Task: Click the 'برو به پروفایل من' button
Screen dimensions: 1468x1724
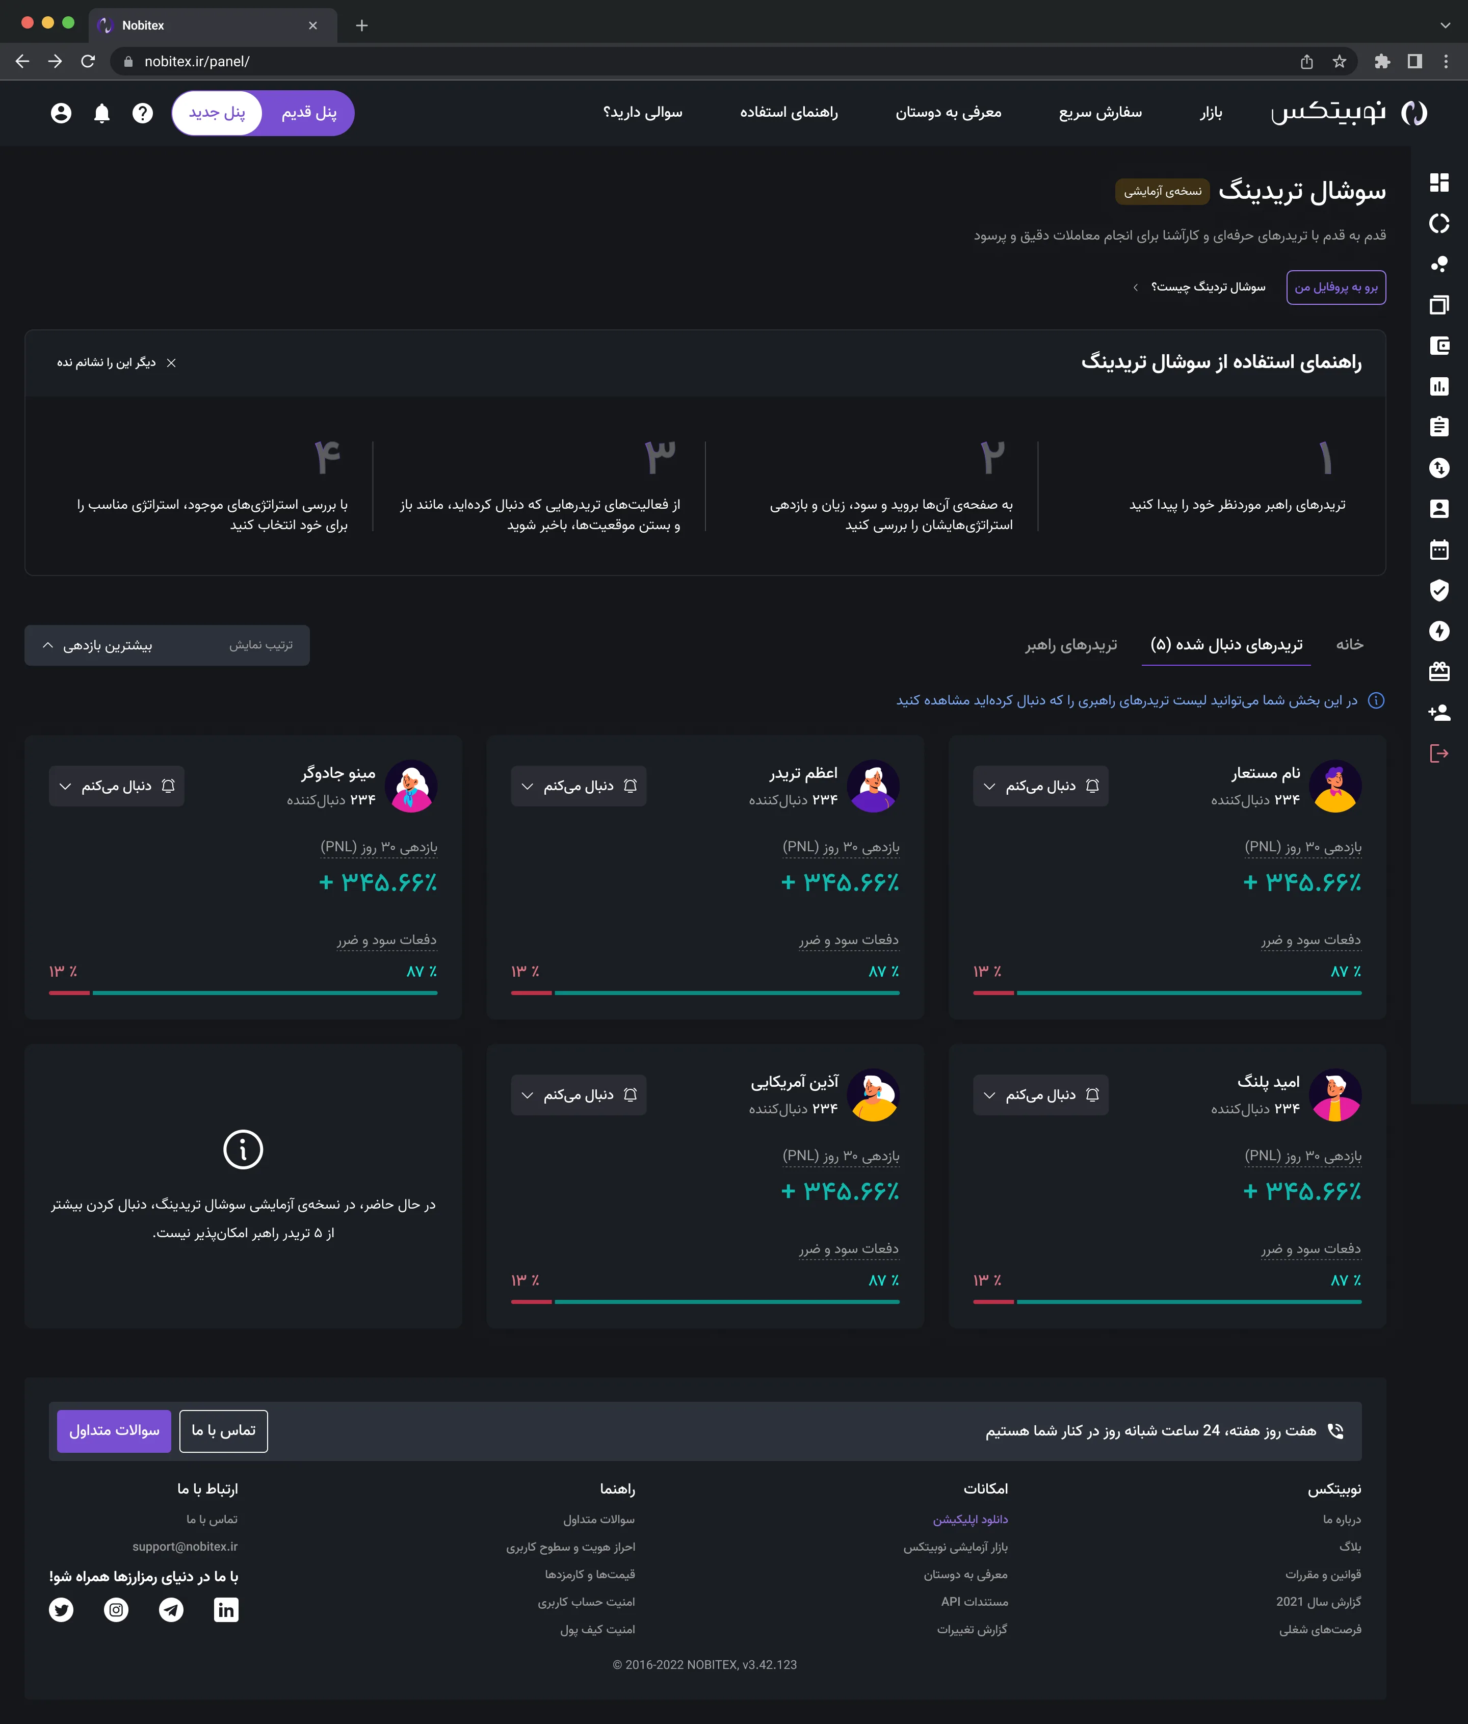Action: 1335,287
